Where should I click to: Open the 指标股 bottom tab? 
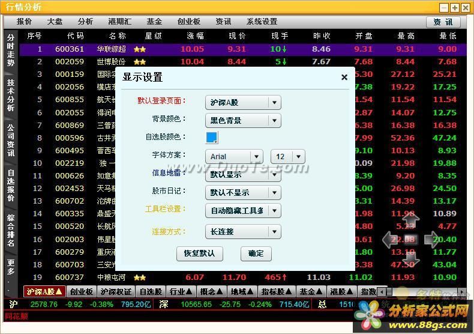coord(277,291)
